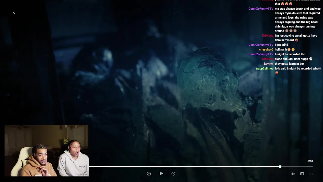Skip forward 10 seconds
Screen dimensions: 323x182
pos(173,174)
